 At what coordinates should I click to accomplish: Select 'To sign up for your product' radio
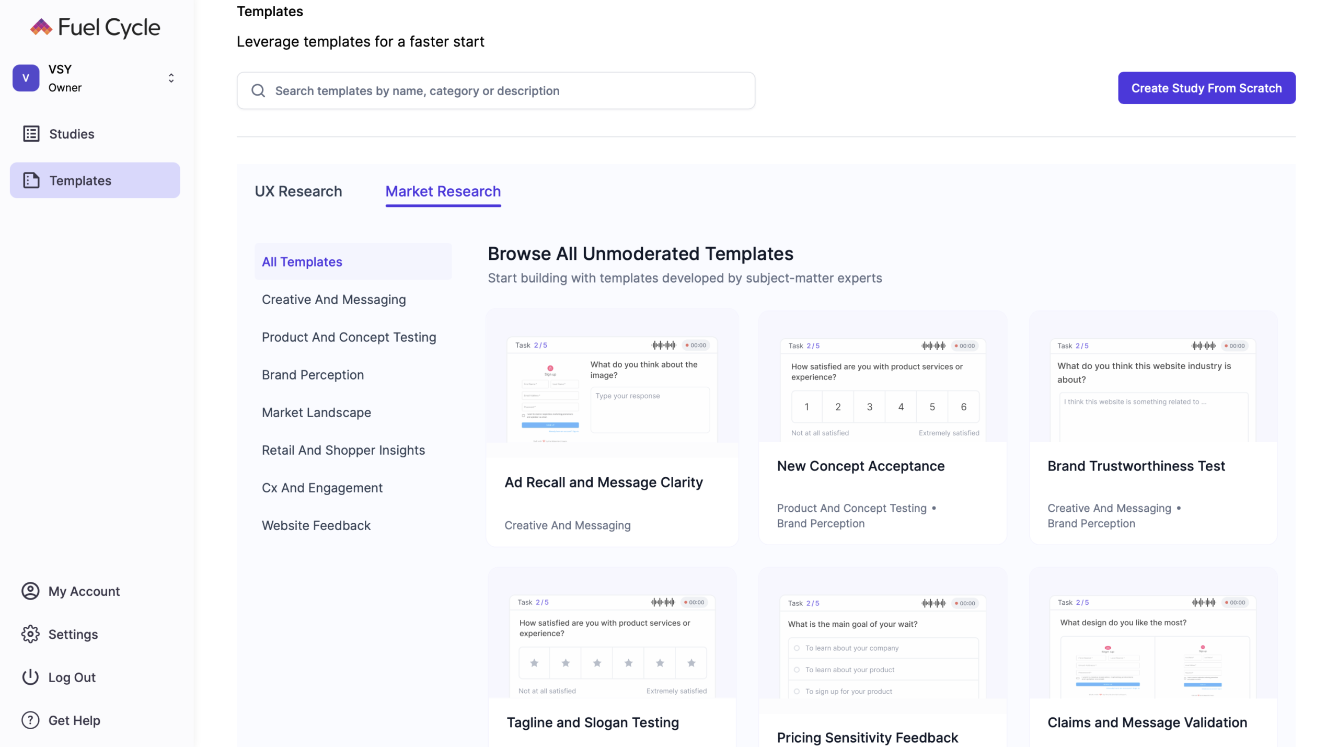pyautogui.click(x=797, y=692)
